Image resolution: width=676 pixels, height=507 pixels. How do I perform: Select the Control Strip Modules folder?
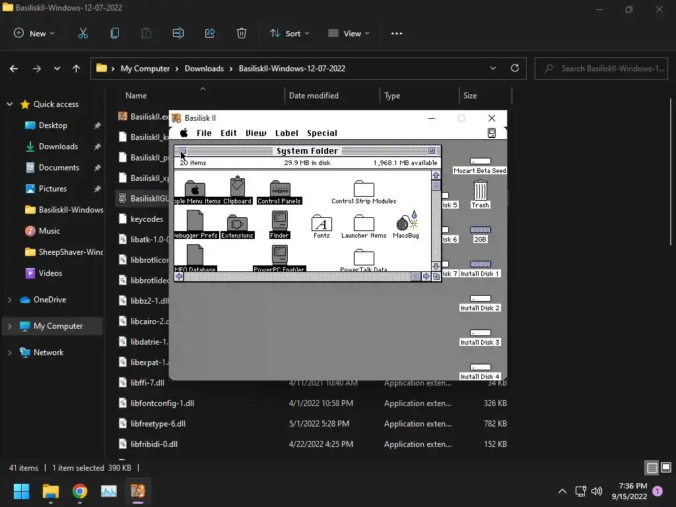pyautogui.click(x=364, y=188)
